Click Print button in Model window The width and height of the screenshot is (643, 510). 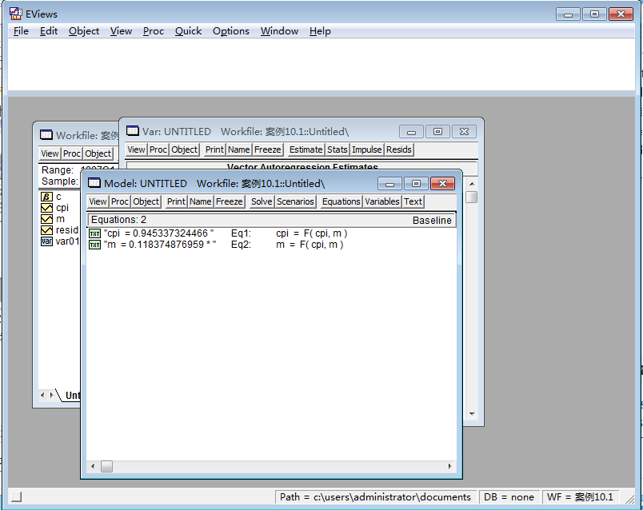(x=176, y=201)
